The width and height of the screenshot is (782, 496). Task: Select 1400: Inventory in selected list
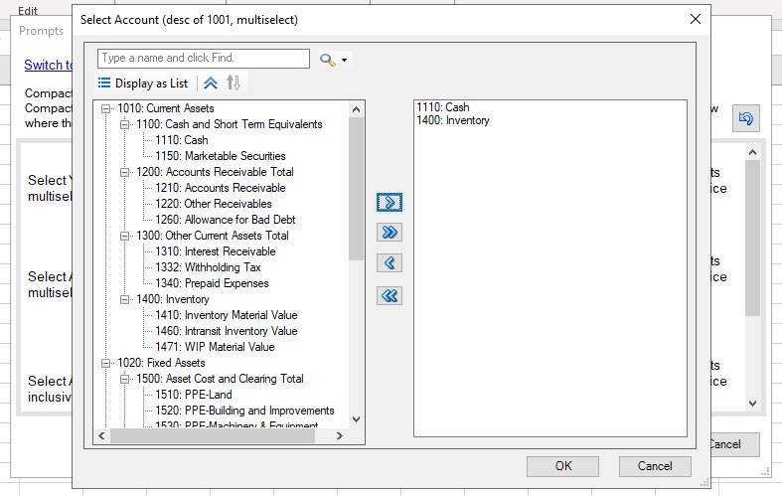coord(453,120)
